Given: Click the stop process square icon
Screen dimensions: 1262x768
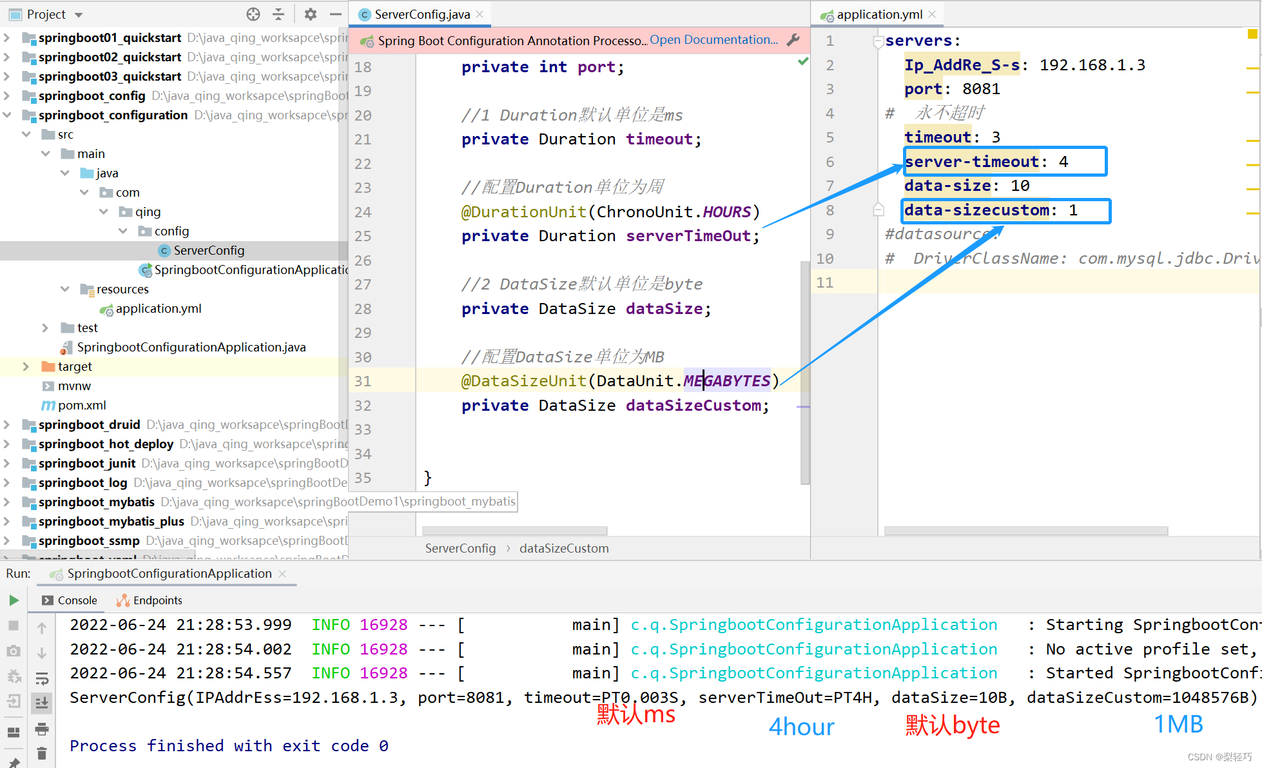Looking at the screenshot, I should coord(14,626).
